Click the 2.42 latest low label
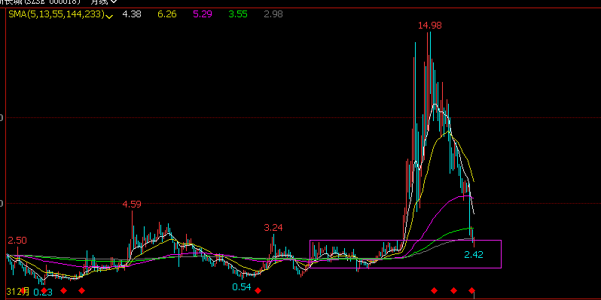The height and width of the screenshot is (300, 601). [474, 254]
